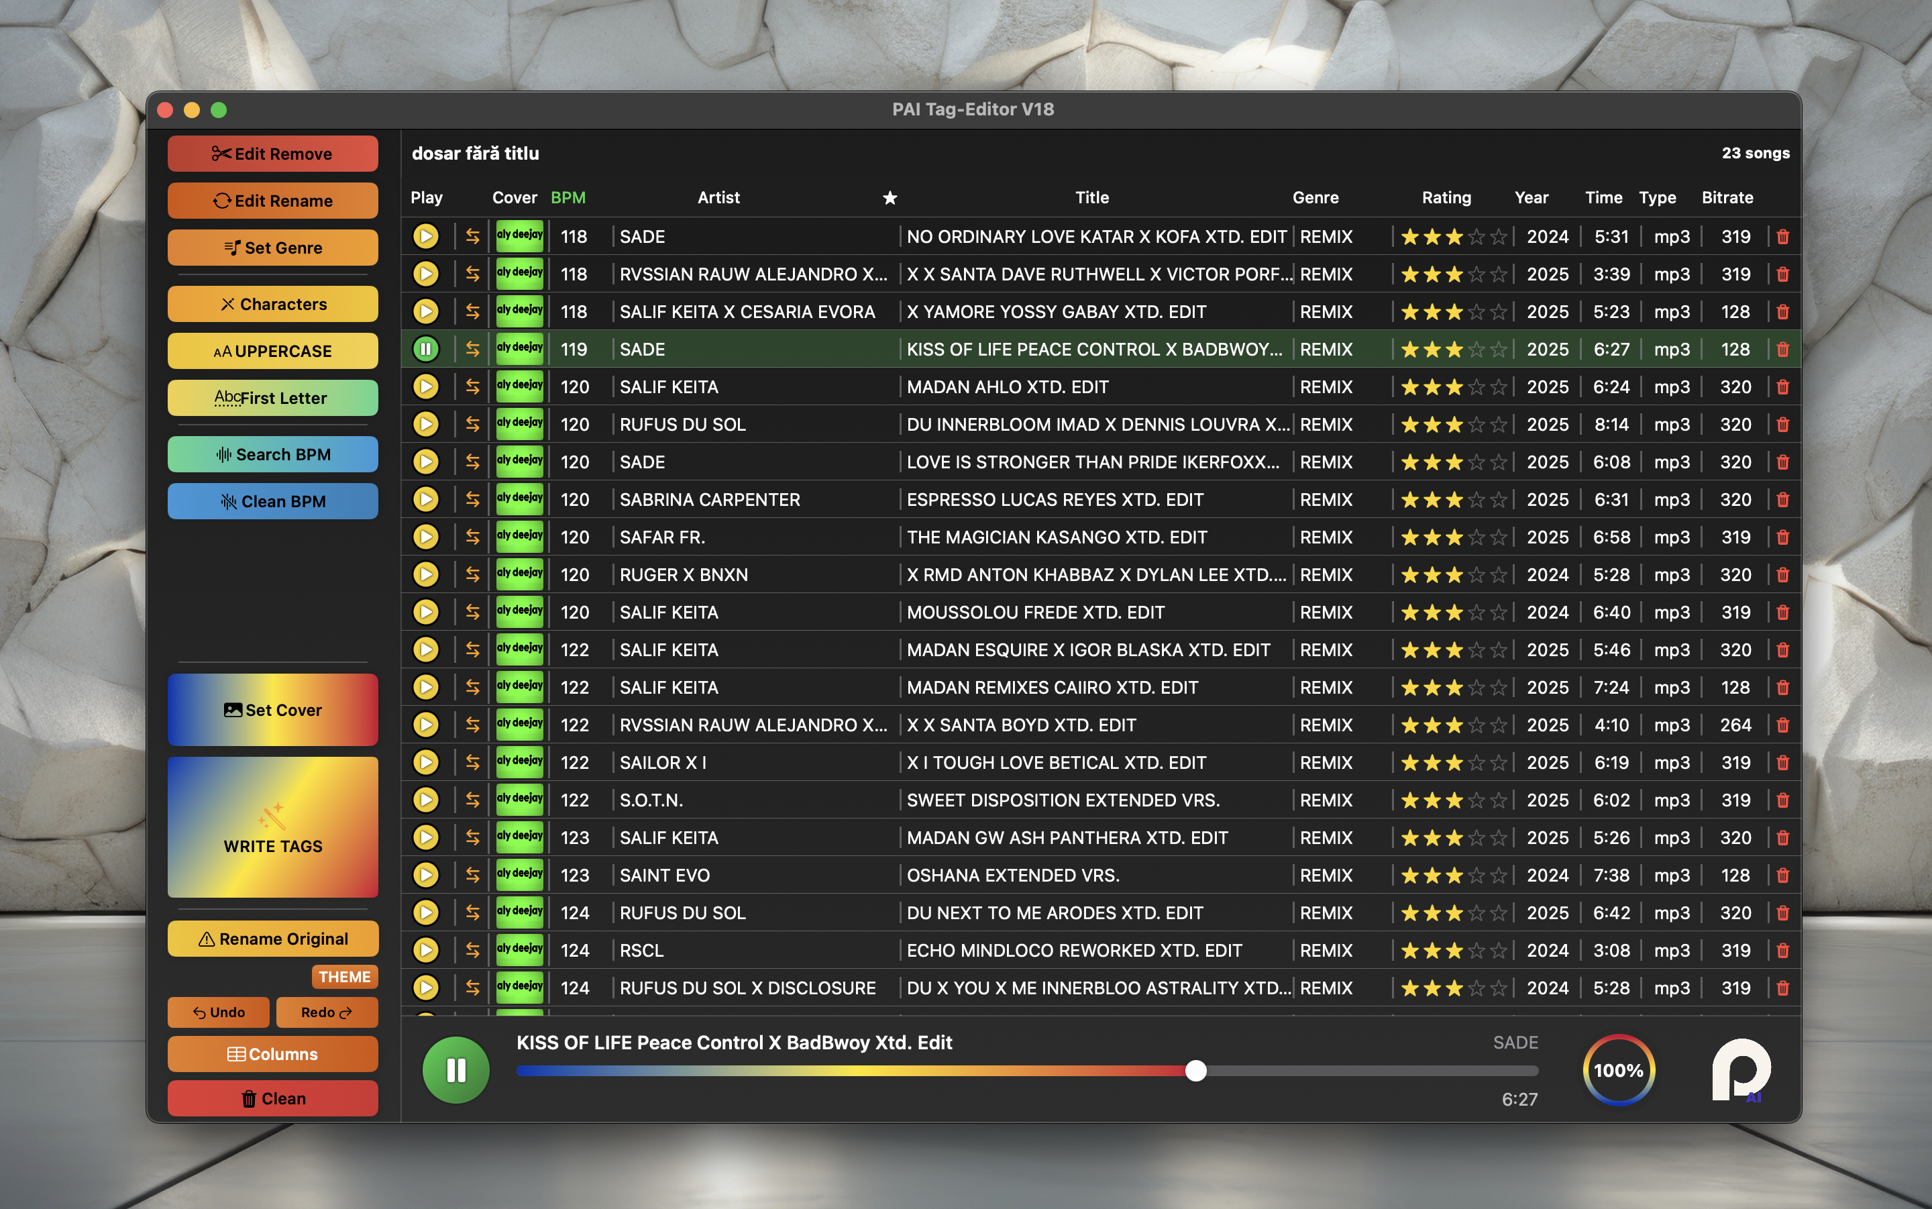1932x1209 pixels.
Task: Swap artist/title for THE MAGICIAN KASANGO row
Action: [x=472, y=537]
